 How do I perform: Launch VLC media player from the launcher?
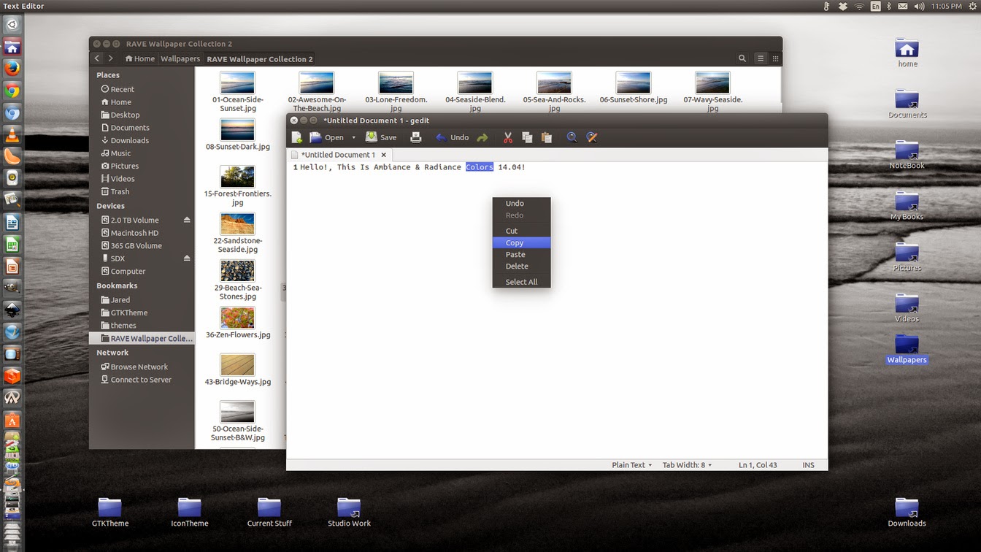12,134
